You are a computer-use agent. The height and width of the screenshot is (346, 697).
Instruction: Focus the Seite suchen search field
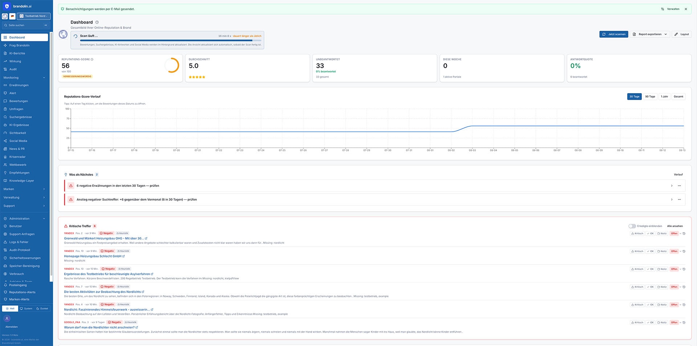click(x=25, y=25)
